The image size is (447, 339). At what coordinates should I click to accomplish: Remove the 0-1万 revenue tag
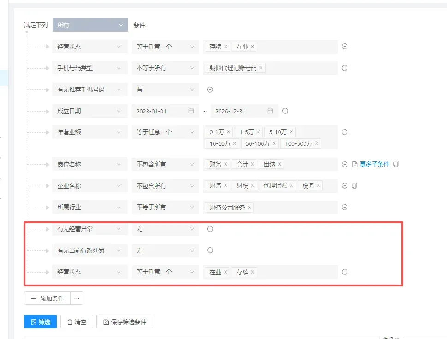pos(228,132)
